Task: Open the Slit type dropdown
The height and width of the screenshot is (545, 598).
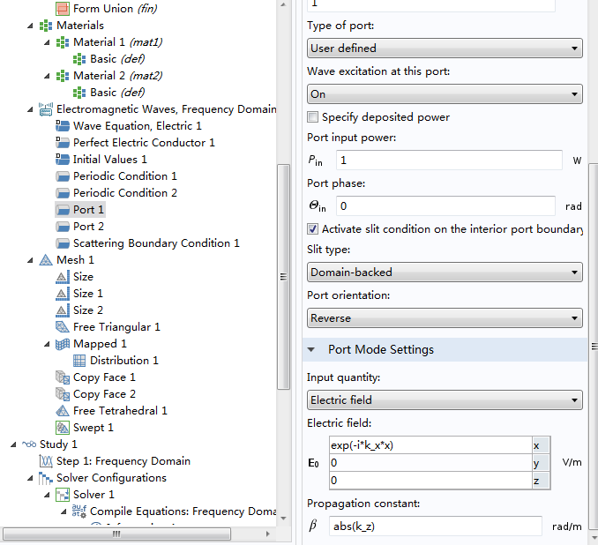Action: pyautogui.click(x=445, y=272)
